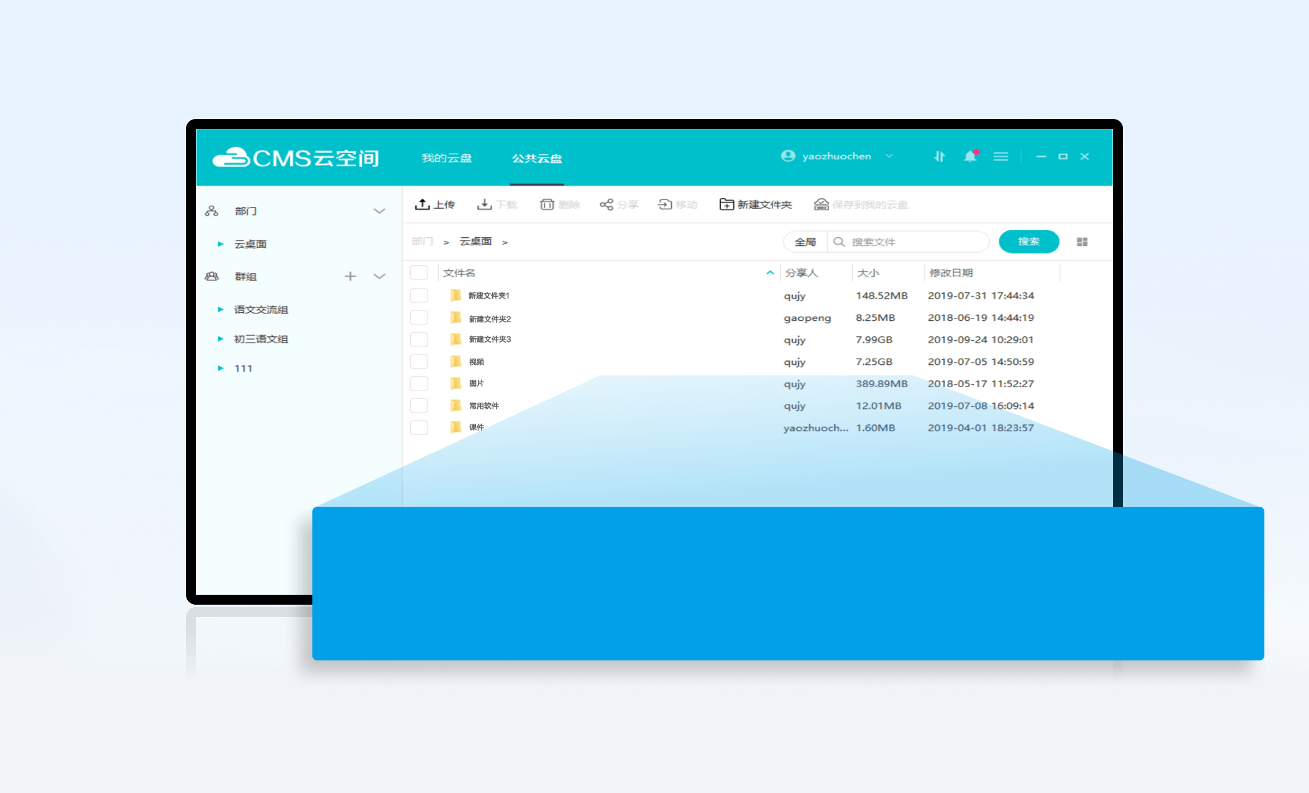Expand the 111 group tree arrow
The width and height of the screenshot is (1309, 793).
(x=220, y=368)
